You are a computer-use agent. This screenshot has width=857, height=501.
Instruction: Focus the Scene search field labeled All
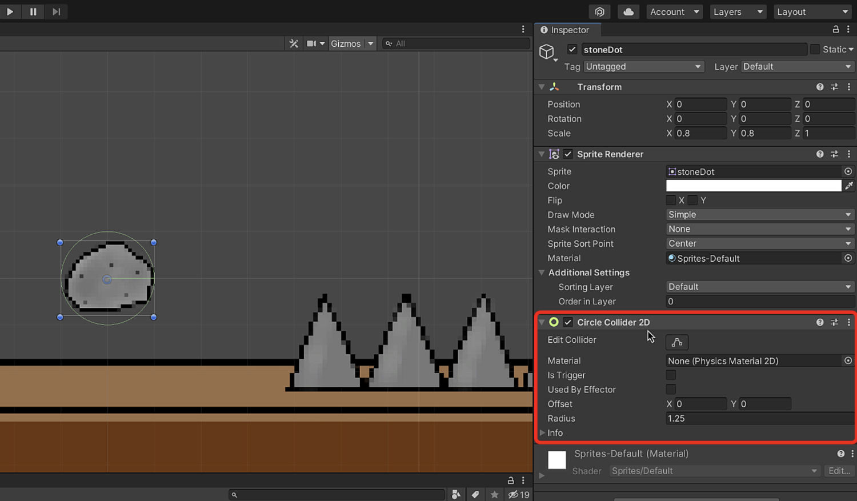tap(456, 43)
